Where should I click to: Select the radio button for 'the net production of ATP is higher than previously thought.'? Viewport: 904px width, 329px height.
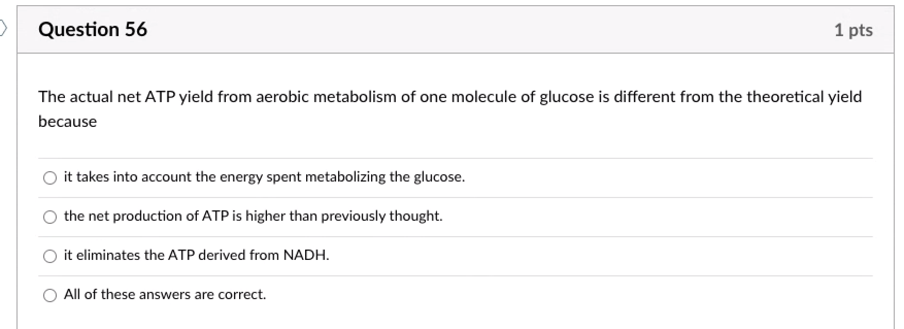50,217
